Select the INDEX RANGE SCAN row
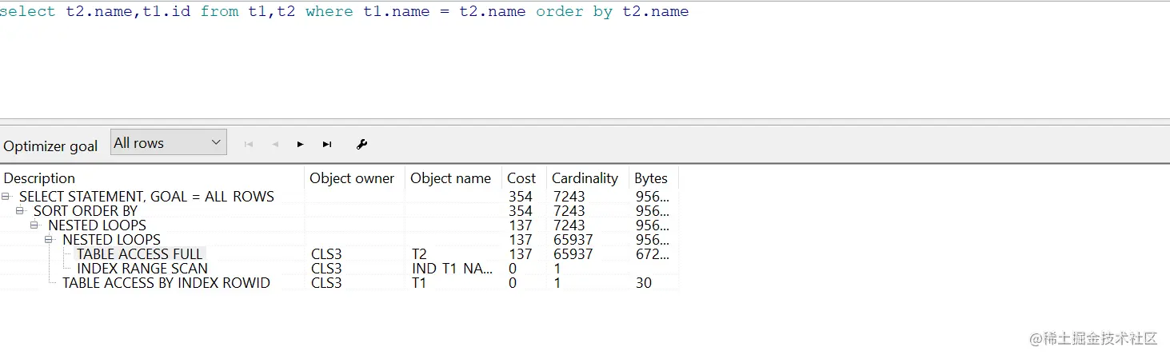 339,268
